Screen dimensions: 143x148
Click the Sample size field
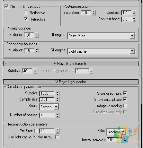point(47,100)
